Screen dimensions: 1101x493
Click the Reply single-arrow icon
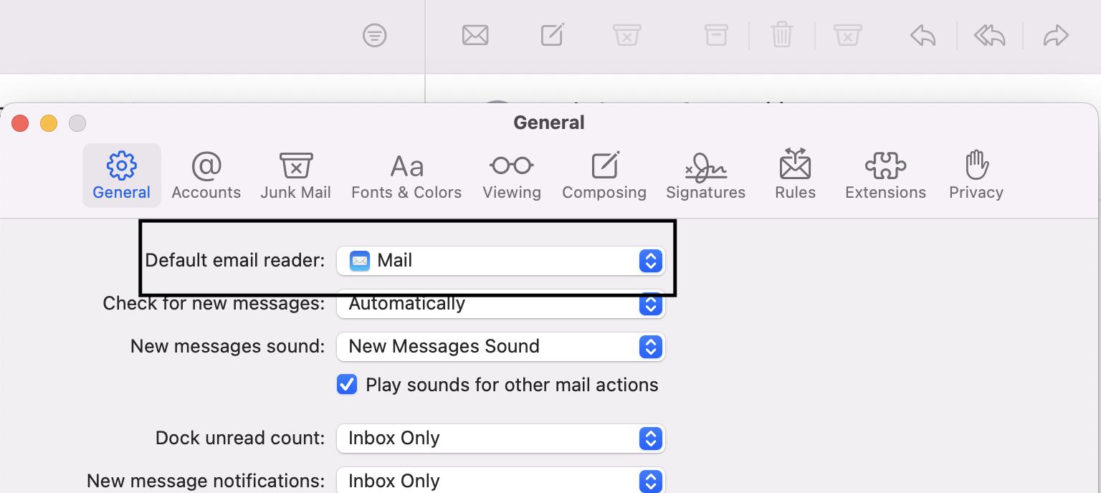(x=923, y=35)
